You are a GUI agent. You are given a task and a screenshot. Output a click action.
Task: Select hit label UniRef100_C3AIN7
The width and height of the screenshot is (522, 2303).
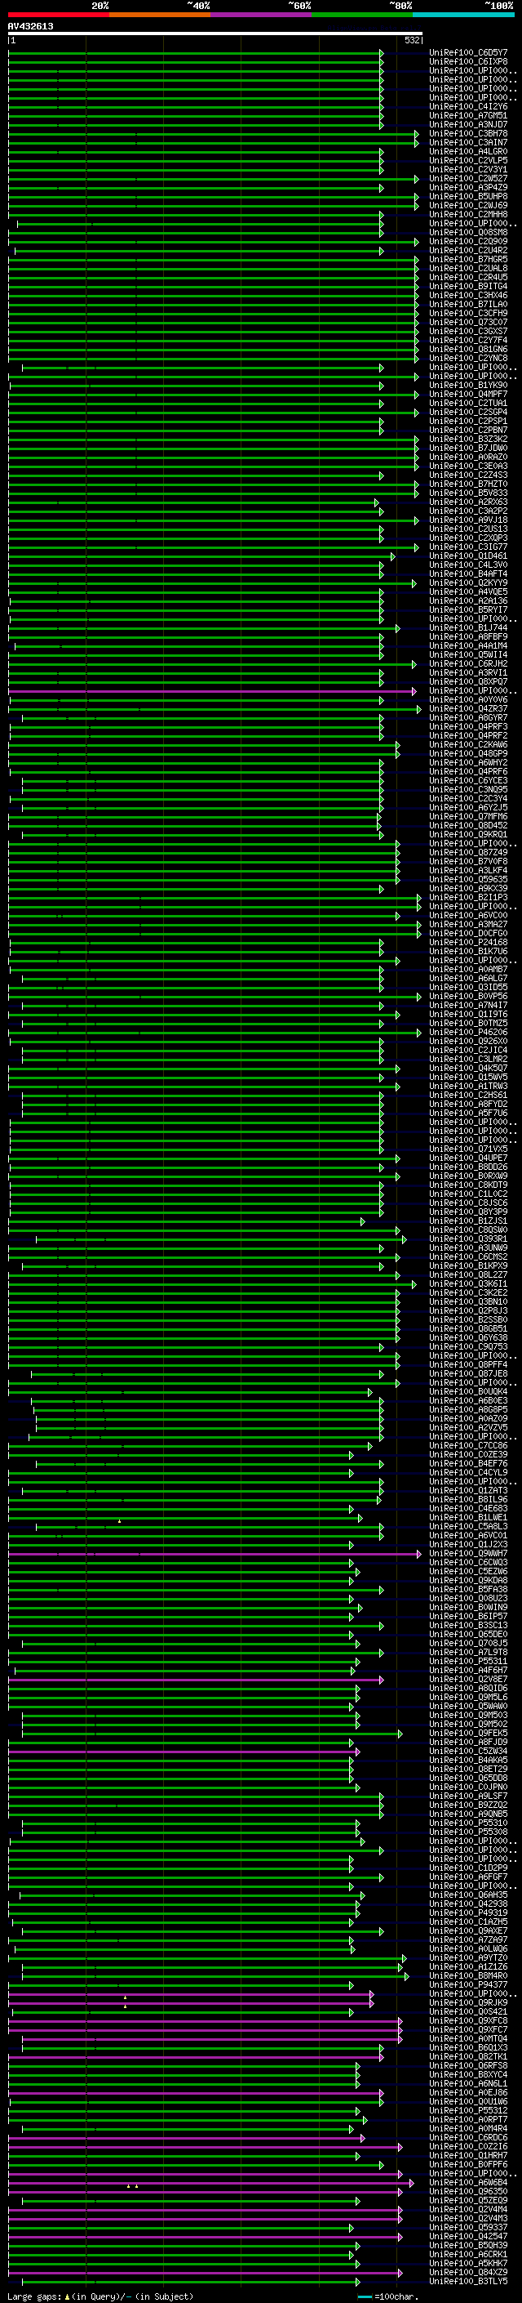click(x=468, y=142)
